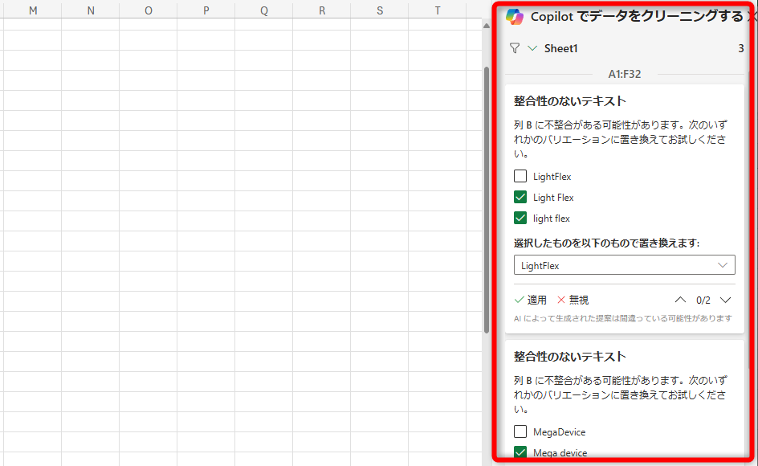Screen dimensions: 758x466
Task: Click 適用 to apply the suggestion
Action: pyautogui.click(x=530, y=300)
